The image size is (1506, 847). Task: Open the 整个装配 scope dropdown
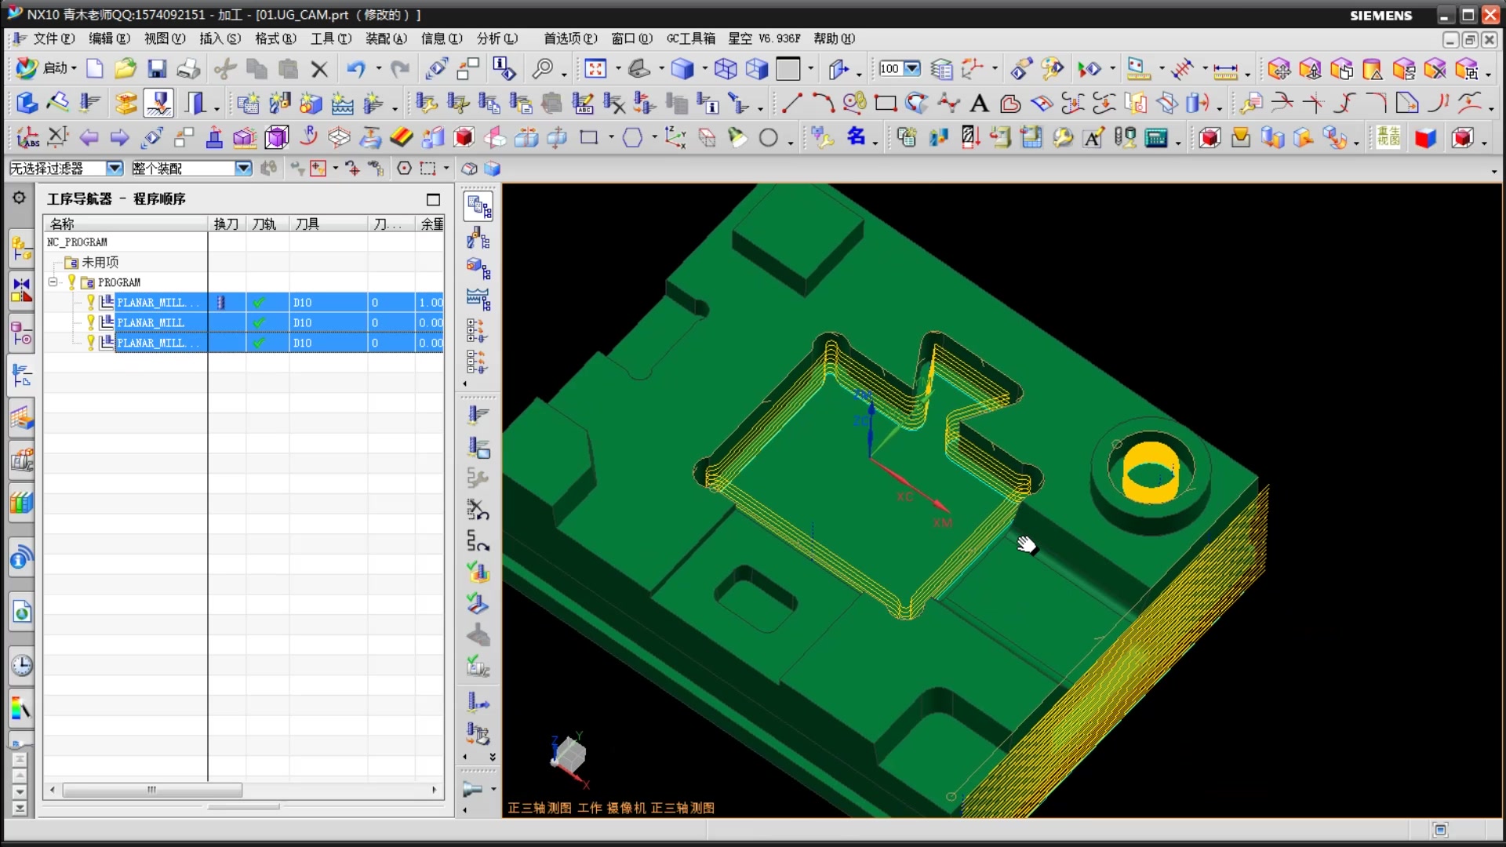tap(243, 168)
